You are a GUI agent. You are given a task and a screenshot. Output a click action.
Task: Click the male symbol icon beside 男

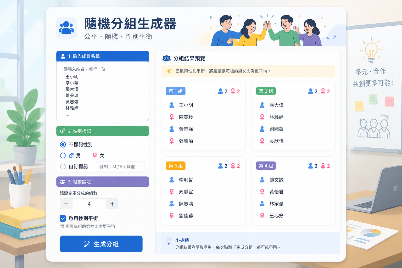pyautogui.click(x=71, y=155)
